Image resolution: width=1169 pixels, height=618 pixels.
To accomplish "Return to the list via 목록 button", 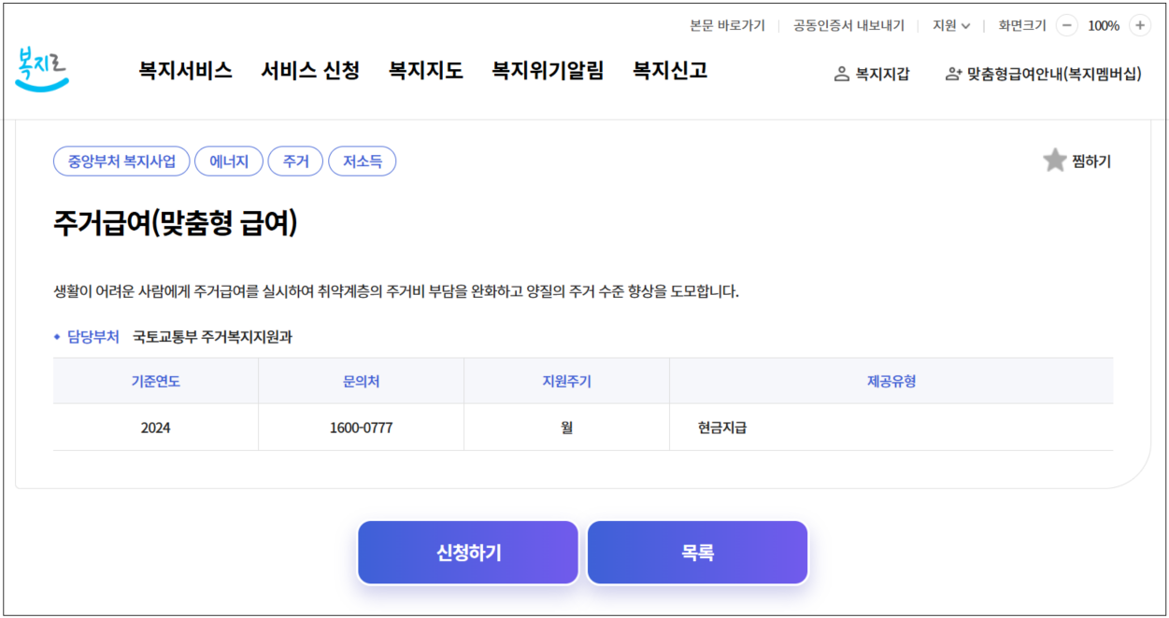I will pos(696,552).
